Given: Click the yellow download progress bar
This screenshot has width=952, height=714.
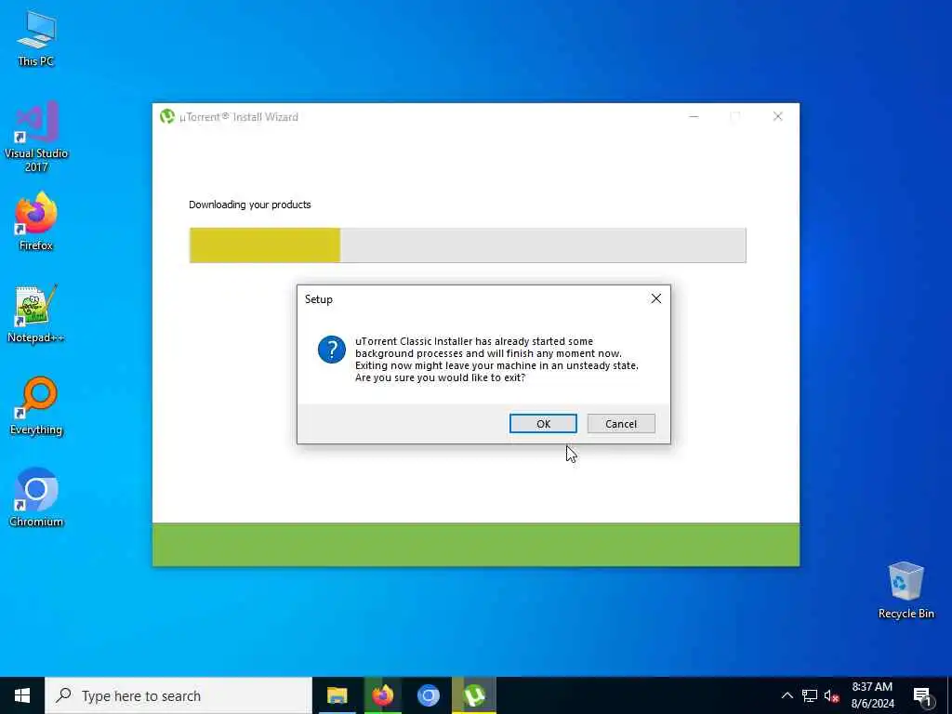Looking at the screenshot, I should [x=468, y=245].
